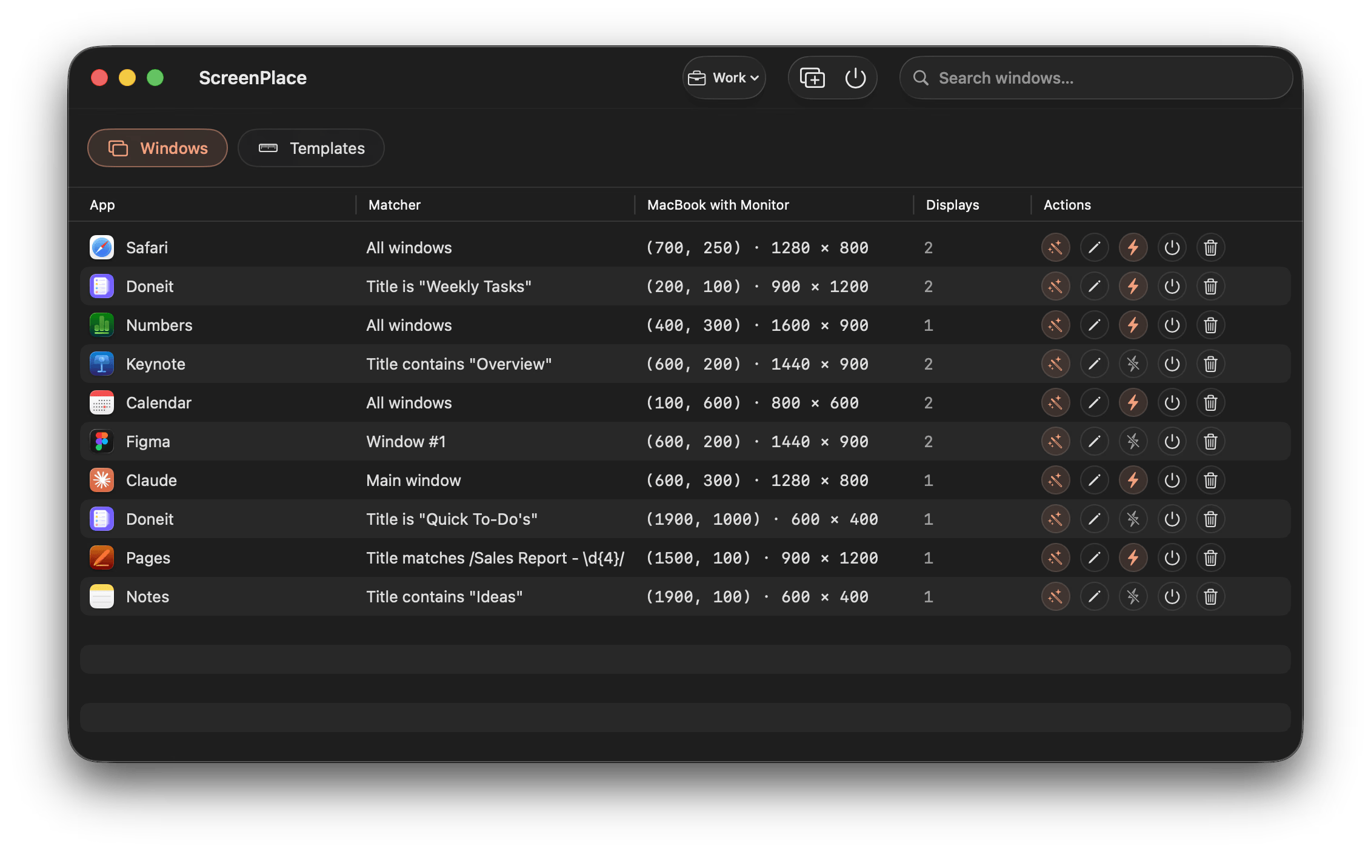Click the App column header

pyautogui.click(x=102, y=205)
